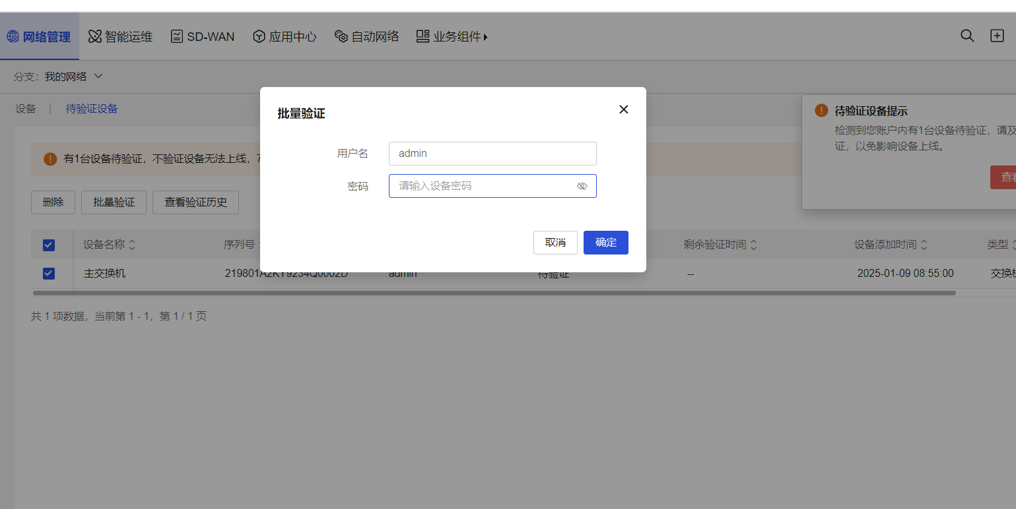The height and width of the screenshot is (509, 1016).
Task: Uncheck the 主交换机 row checkbox
Action: (x=48, y=273)
